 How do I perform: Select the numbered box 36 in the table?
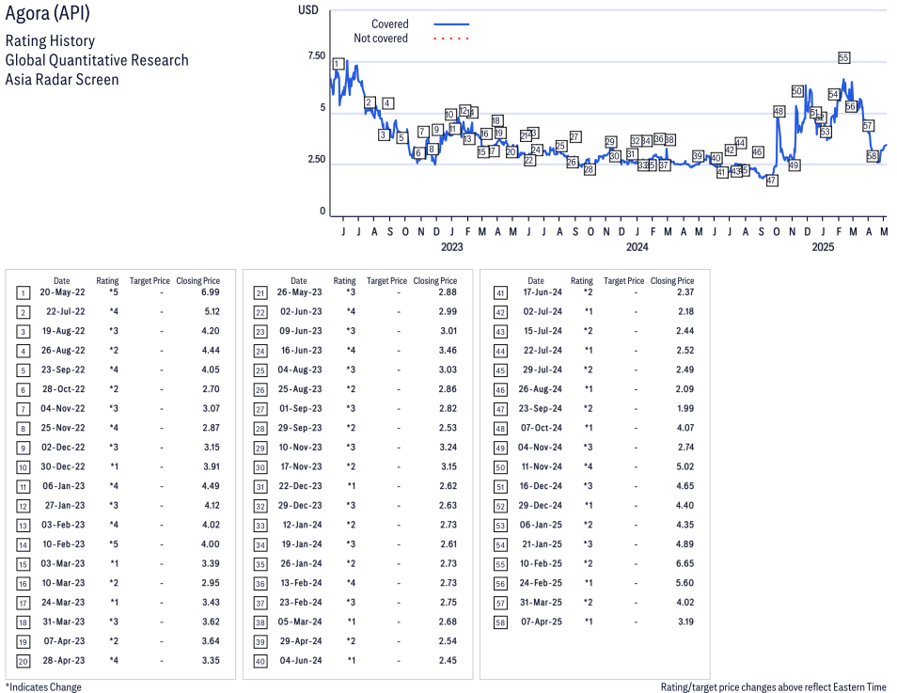260,584
